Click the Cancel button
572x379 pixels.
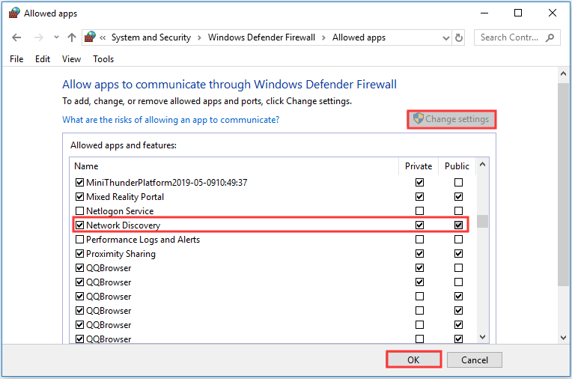[x=474, y=360]
